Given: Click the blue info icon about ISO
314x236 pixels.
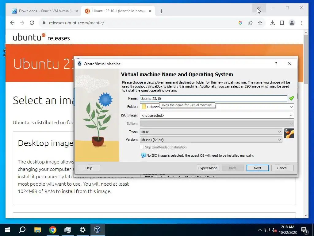Looking at the screenshot, I should tap(144, 155).
